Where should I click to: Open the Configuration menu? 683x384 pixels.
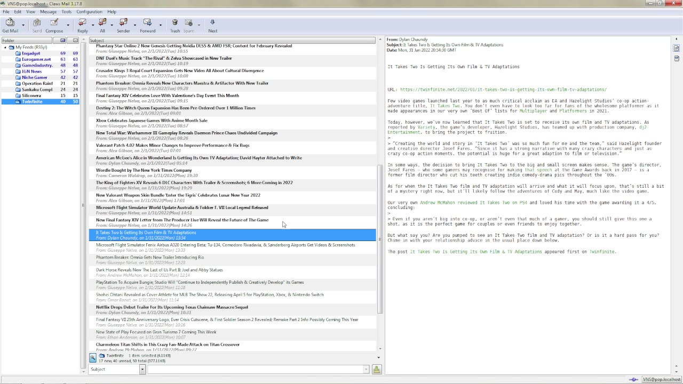coord(89,12)
